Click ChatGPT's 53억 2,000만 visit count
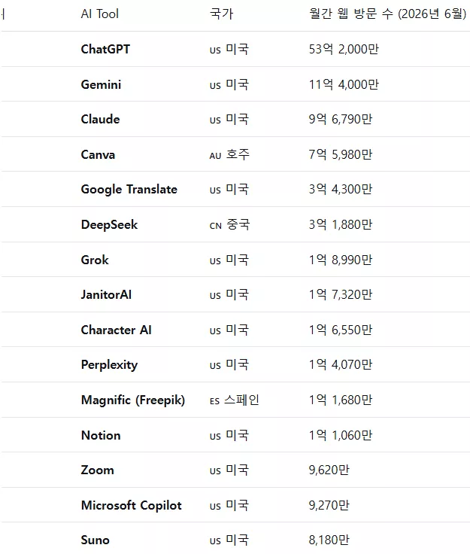Screen dimensions: 470x554 (344, 49)
